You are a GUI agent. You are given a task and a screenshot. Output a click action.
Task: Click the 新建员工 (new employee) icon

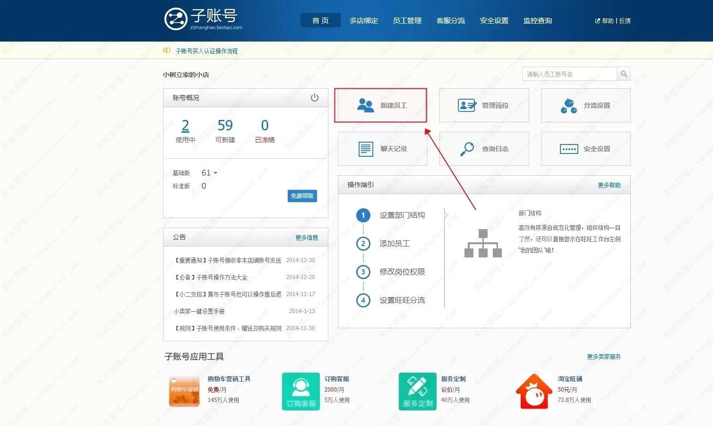point(366,105)
